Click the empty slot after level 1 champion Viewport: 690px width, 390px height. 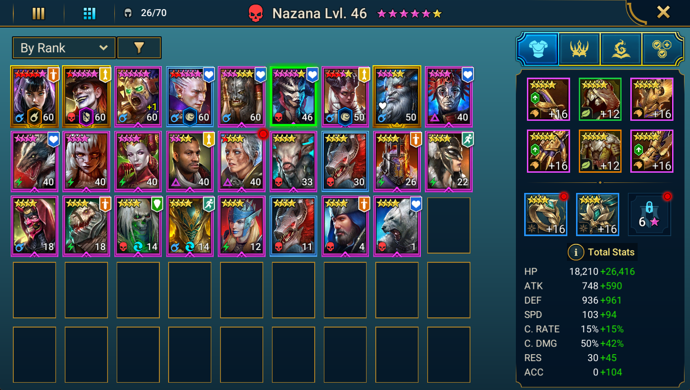449,226
